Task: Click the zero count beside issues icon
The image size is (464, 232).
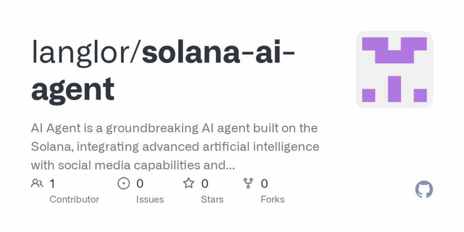Action: tap(140, 184)
